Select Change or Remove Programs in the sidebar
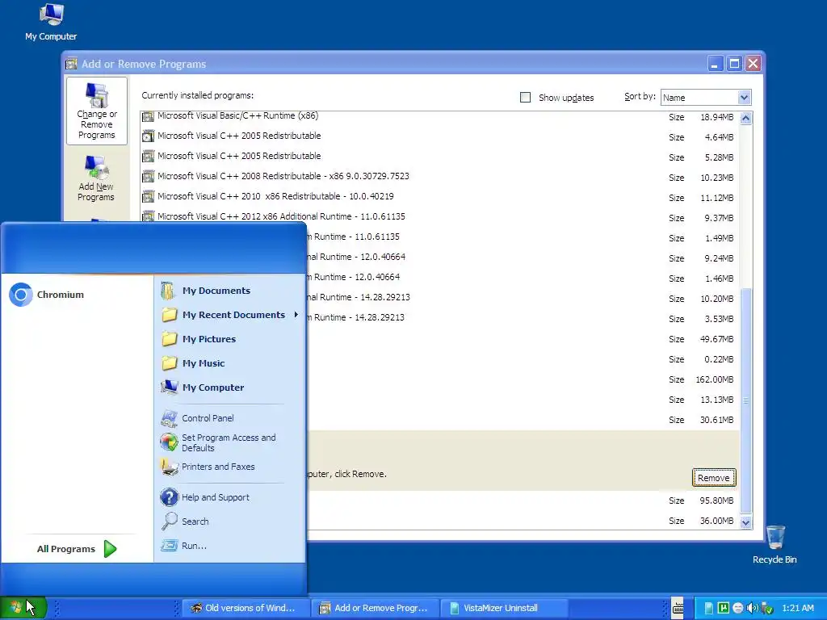The width and height of the screenshot is (827, 620). pos(97,111)
